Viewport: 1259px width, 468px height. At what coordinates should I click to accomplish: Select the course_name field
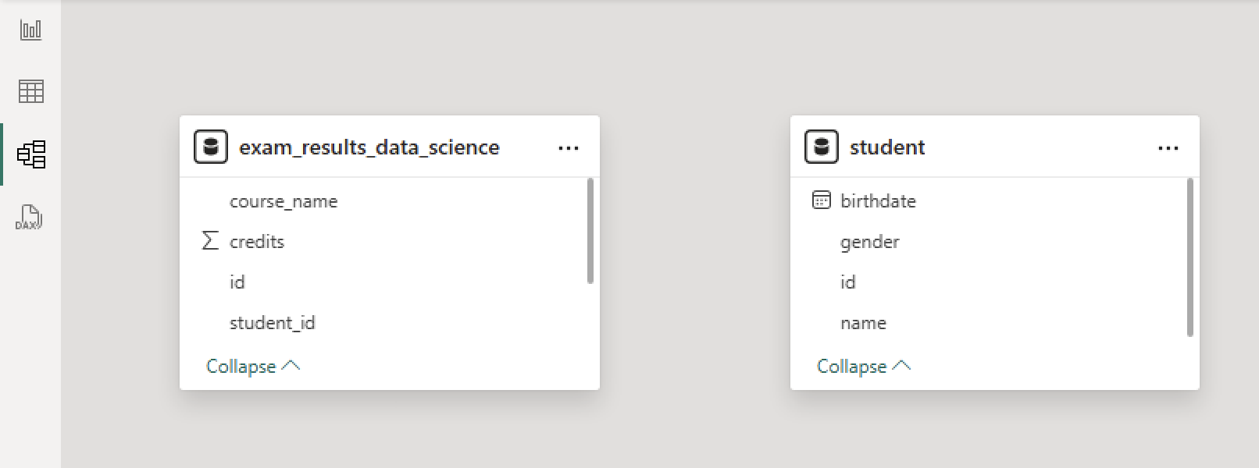click(284, 200)
